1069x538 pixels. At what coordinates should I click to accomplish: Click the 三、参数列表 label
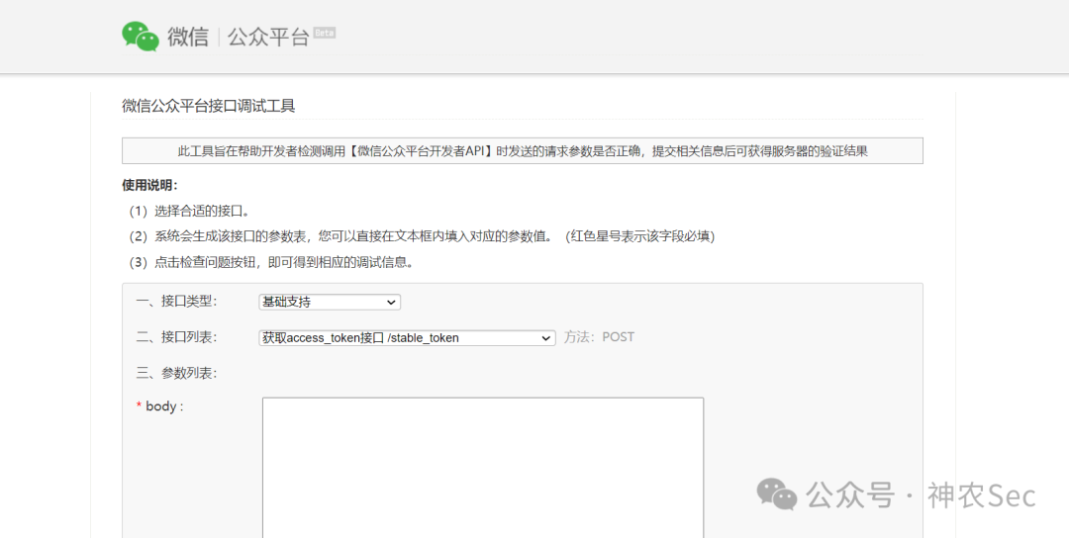click(x=176, y=373)
